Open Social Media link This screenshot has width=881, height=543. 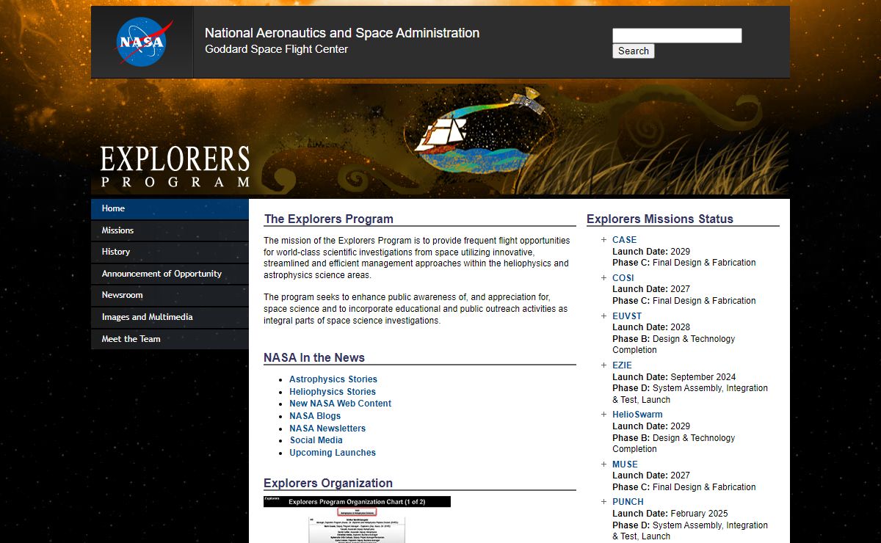click(316, 440)
